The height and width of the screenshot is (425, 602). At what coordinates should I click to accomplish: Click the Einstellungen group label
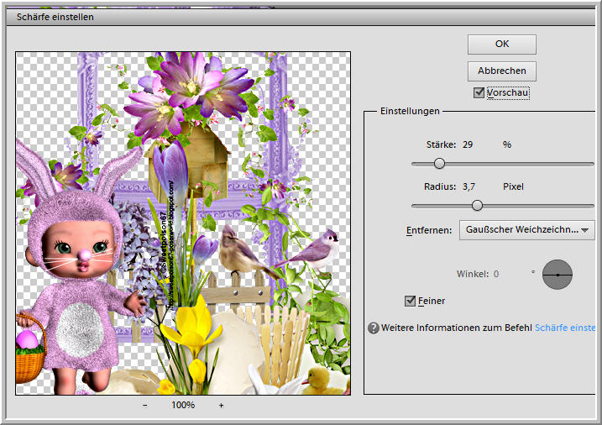(x=410, y=111)
